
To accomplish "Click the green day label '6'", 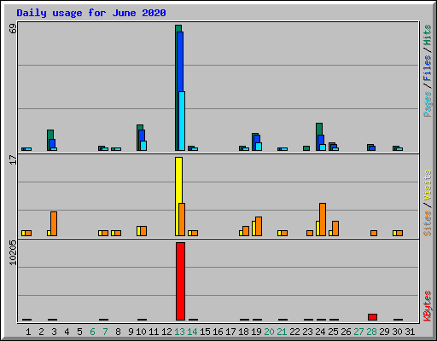I will [x=92, y=332].
